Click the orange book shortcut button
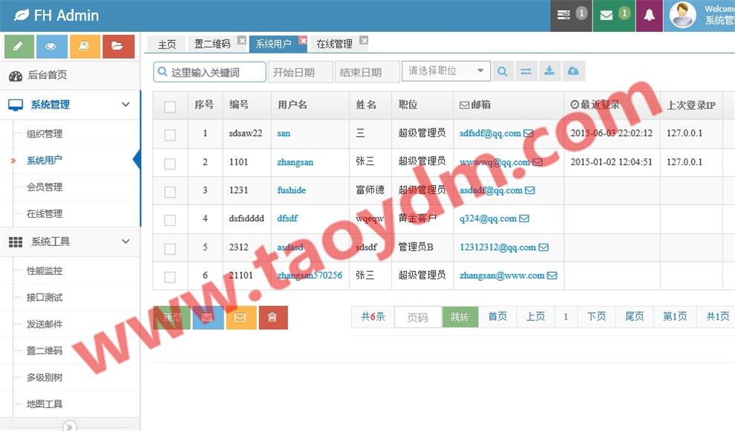Viewport: 735px width, 431px height. click(85, 46)
